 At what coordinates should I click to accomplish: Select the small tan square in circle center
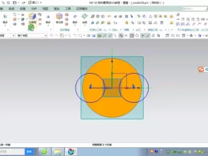tap(112, 88)
